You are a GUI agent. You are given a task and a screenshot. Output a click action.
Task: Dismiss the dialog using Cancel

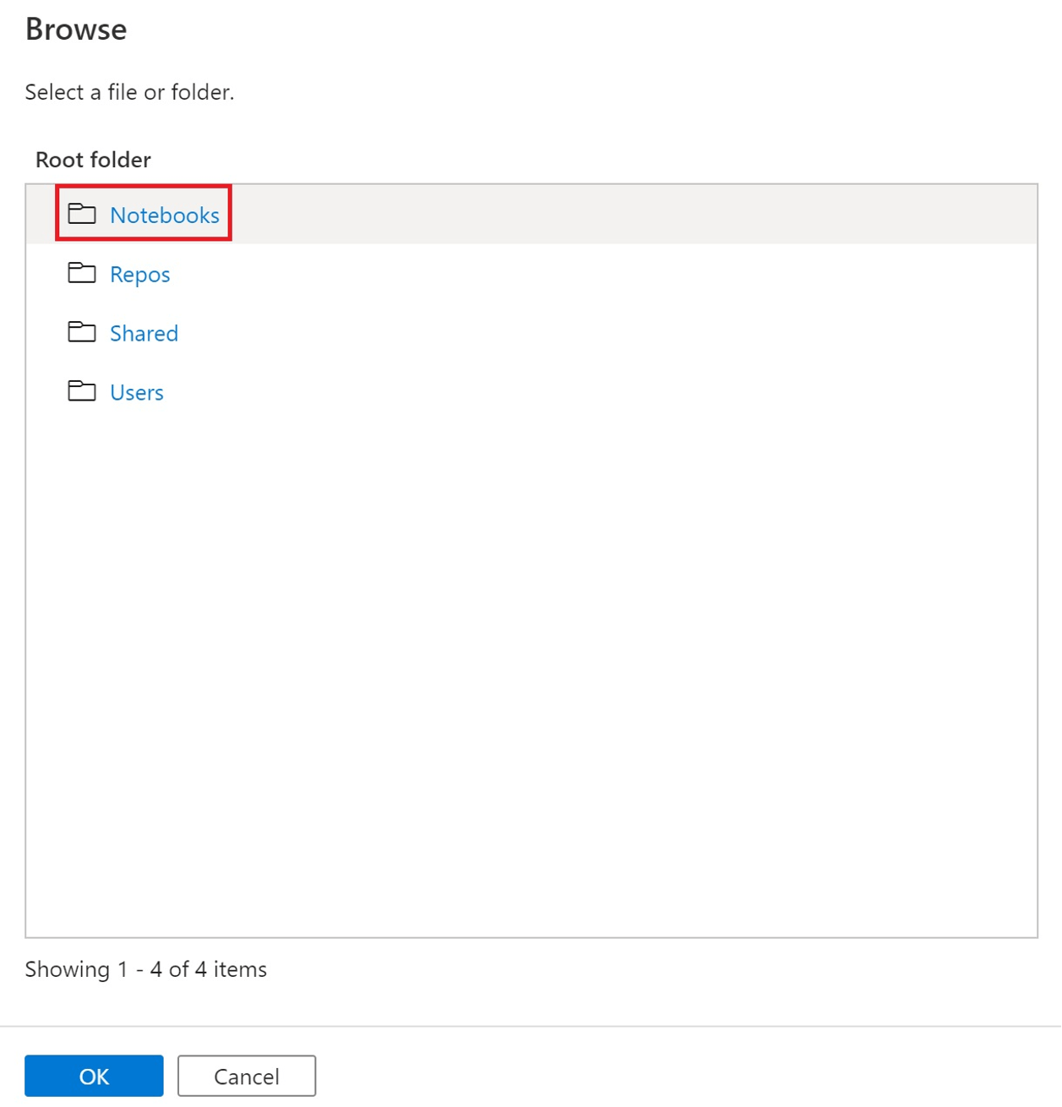246,1076
